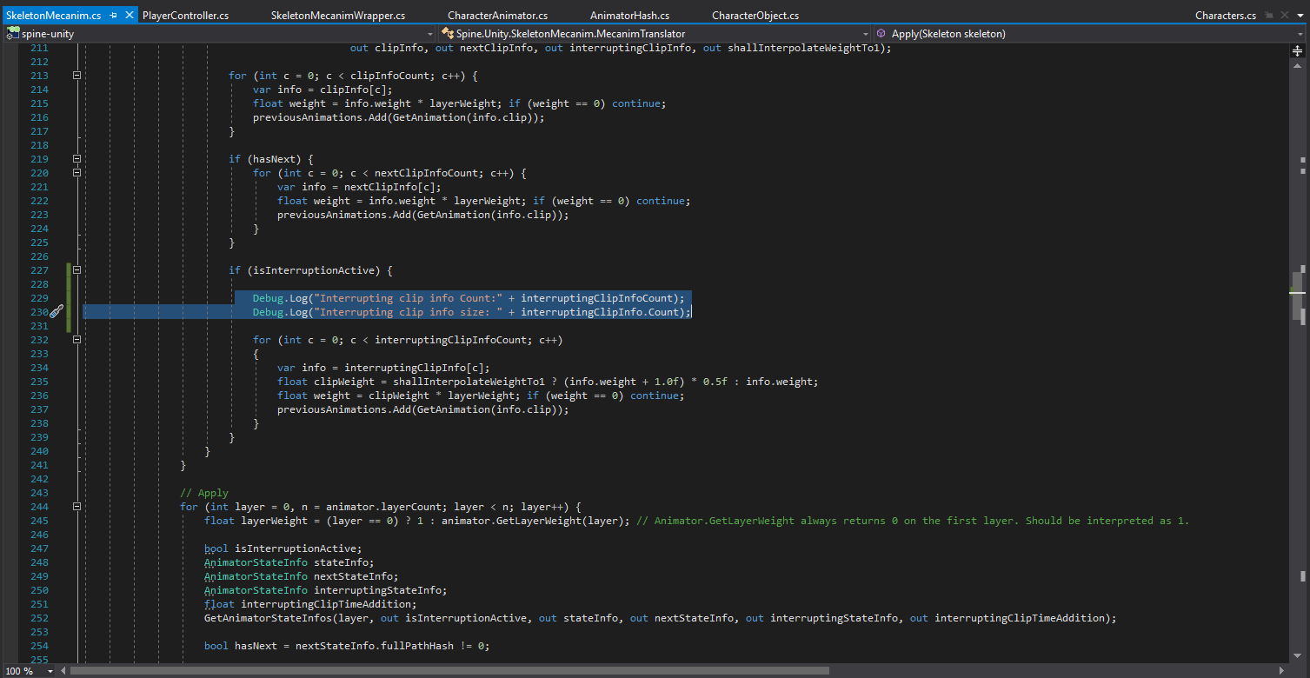1310x678 pixels.
Task: Click the method icon beside Apply(Skeleton skeleton)
Action: 880,33
